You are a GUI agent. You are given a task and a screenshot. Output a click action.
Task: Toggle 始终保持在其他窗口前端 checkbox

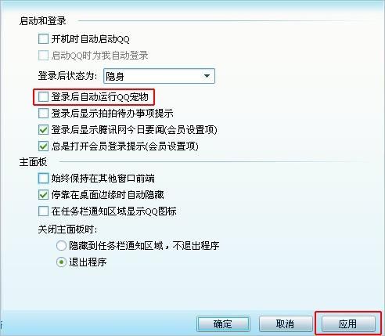(43, 179)
